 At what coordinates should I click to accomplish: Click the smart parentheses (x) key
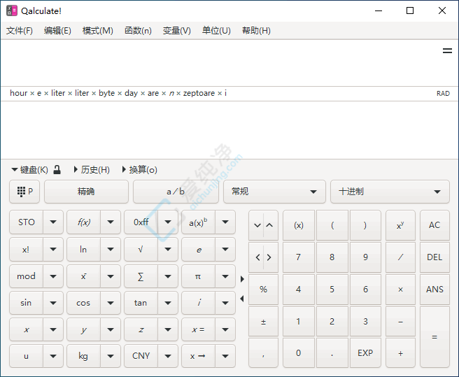(x=299, y=225)
